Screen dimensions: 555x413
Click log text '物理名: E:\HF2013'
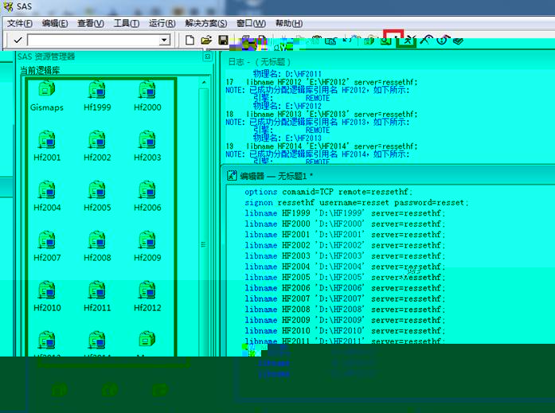287,138
